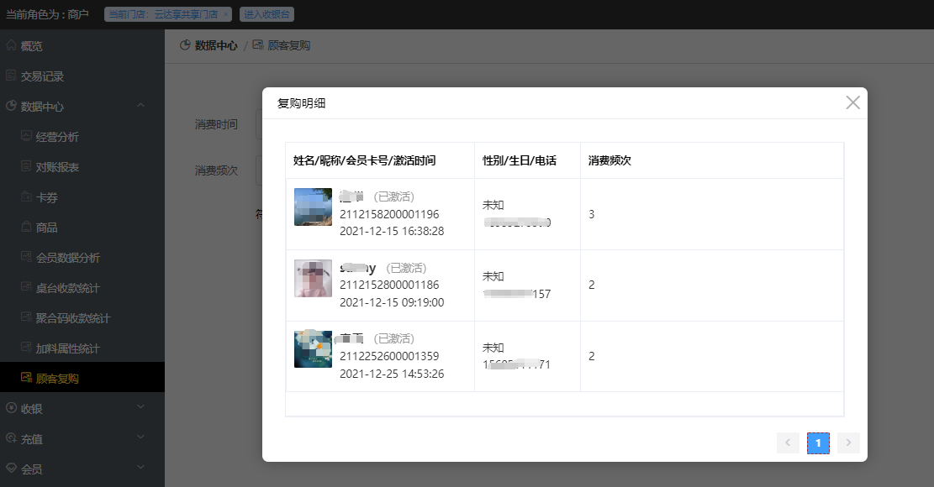This screenshot has width=934, height=487.
Task: Click the avatar of member 2112252600001359
Action: point(313,349)
